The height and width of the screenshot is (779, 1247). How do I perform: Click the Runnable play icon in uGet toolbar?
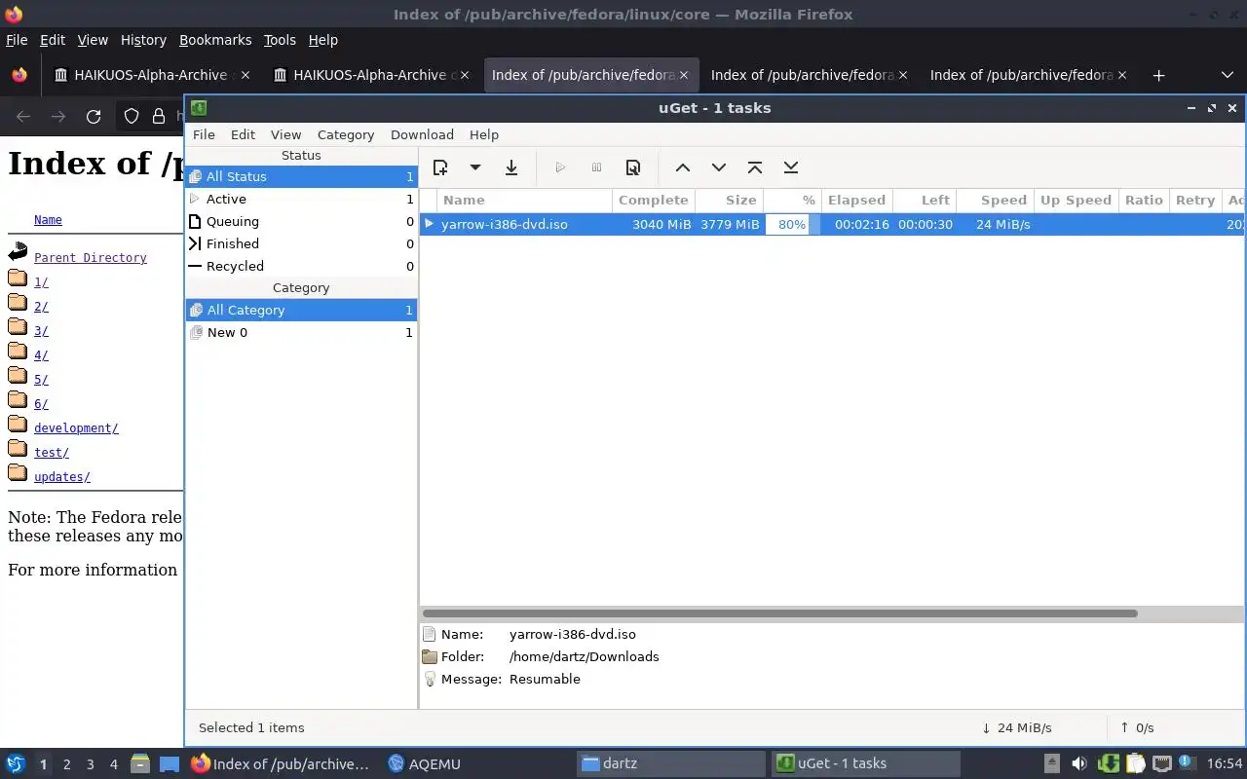(560, 167)
